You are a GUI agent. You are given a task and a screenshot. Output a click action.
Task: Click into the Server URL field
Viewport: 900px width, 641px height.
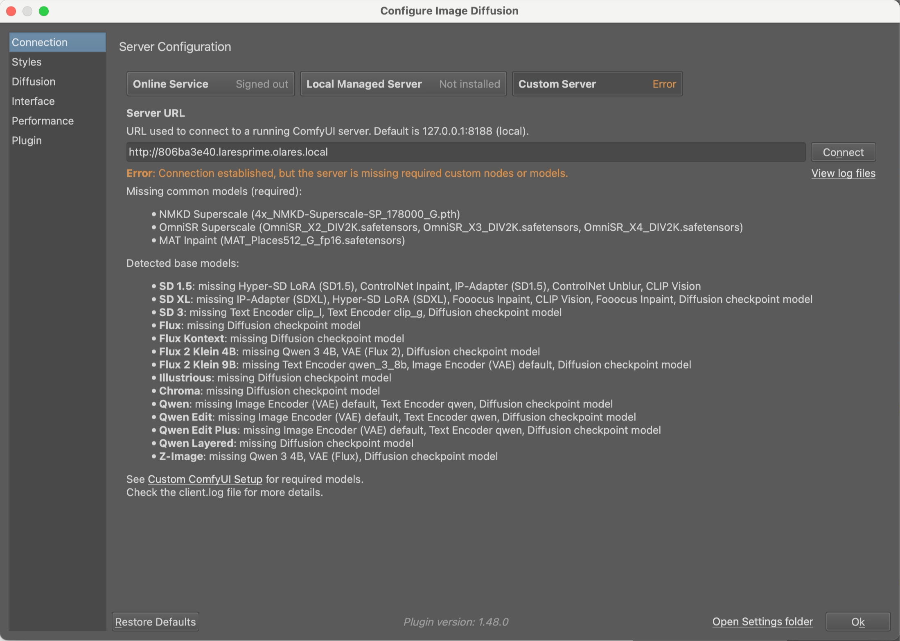click(465, 152)
